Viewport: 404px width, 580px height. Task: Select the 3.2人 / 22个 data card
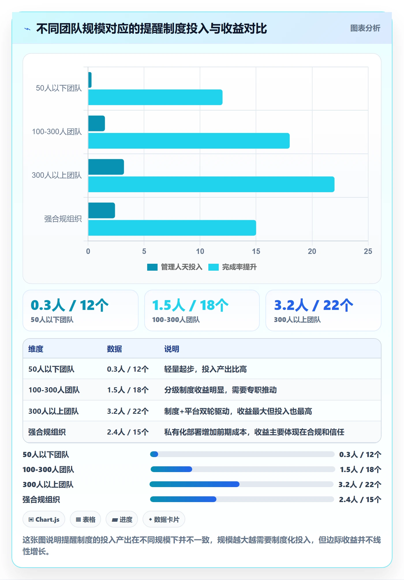(323, 310)
